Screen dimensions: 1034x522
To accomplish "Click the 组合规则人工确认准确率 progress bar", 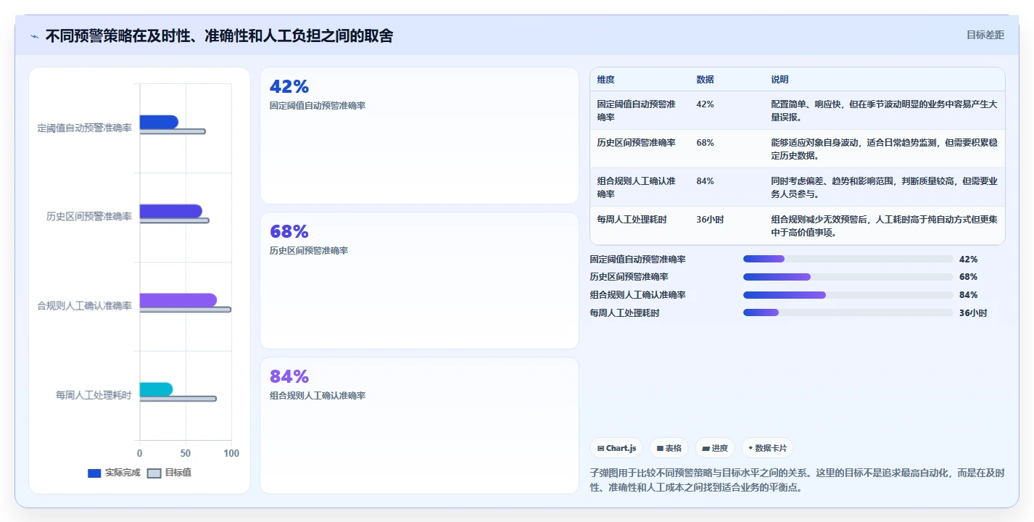I will [x=848, y=295].
